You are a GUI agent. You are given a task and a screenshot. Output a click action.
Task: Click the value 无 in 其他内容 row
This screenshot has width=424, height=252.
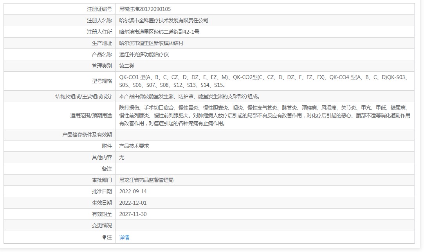[122, 157]
